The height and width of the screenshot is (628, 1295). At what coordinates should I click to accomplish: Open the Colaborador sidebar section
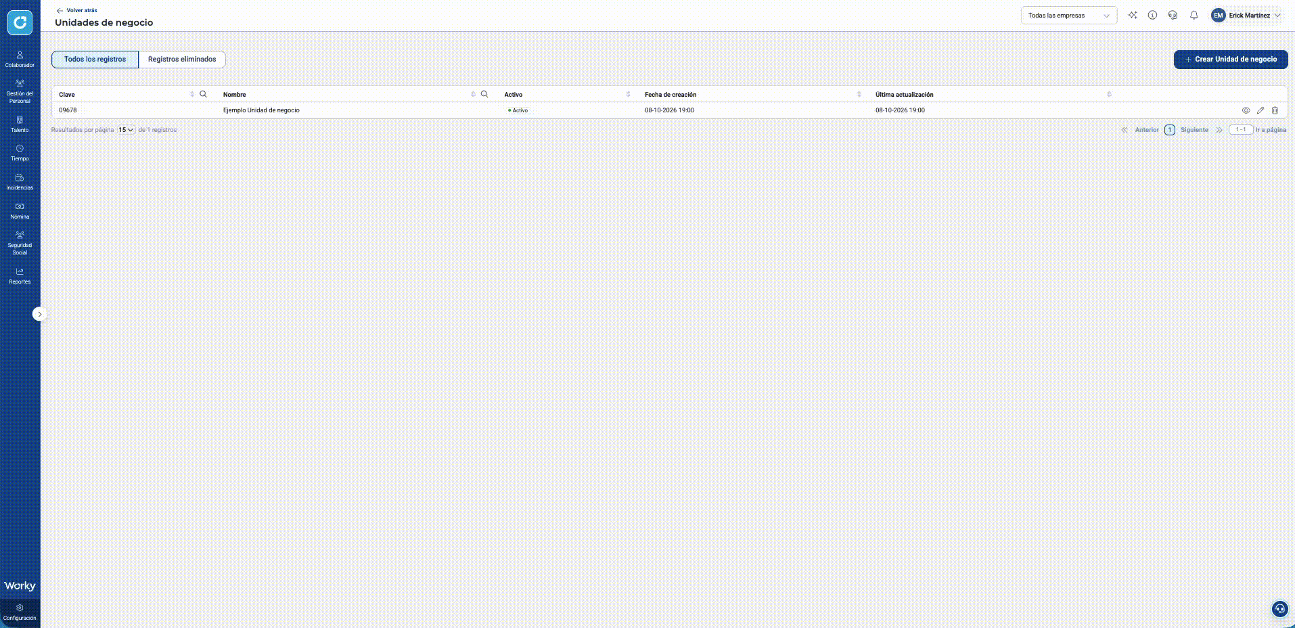pos(20,60)
